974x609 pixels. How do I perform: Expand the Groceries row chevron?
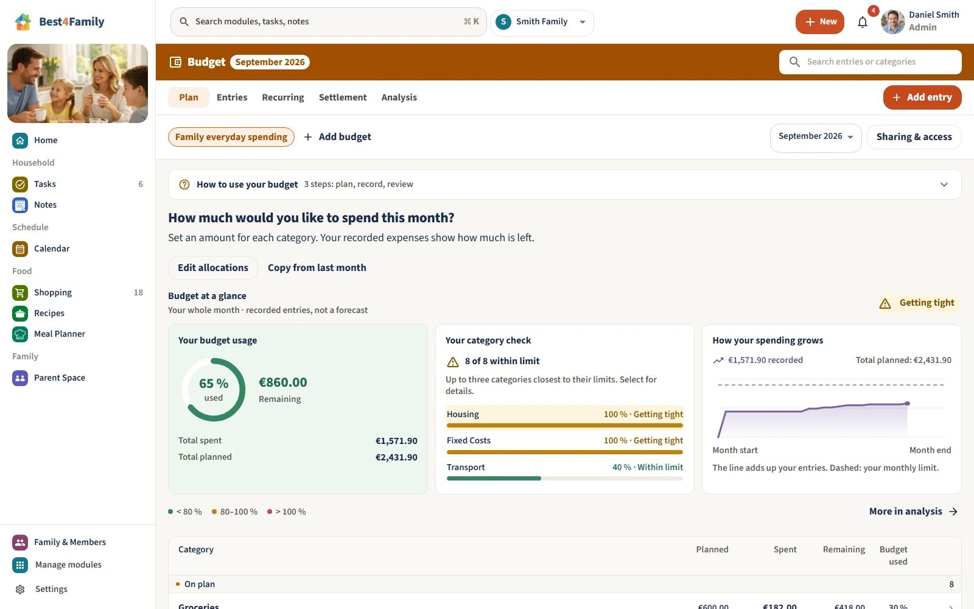coord(951,607)
